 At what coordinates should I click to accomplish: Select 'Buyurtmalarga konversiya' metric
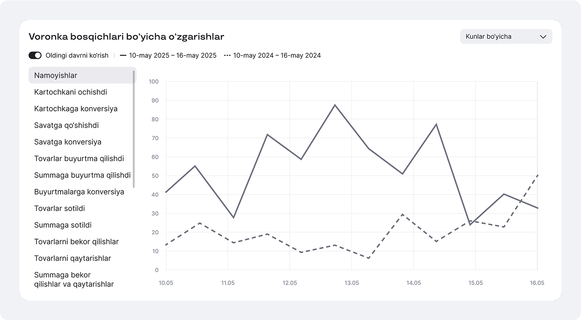click(x=79, y=192)
